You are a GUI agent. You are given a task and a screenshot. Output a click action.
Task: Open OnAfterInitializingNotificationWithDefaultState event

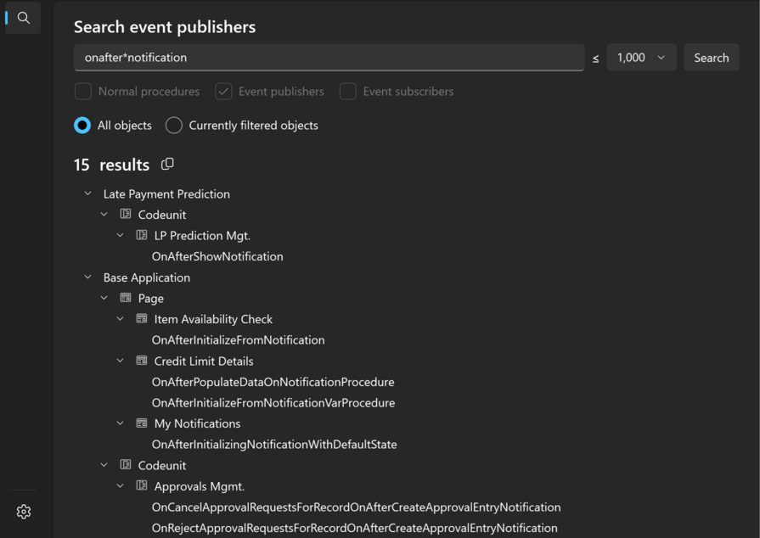(274, 444)
